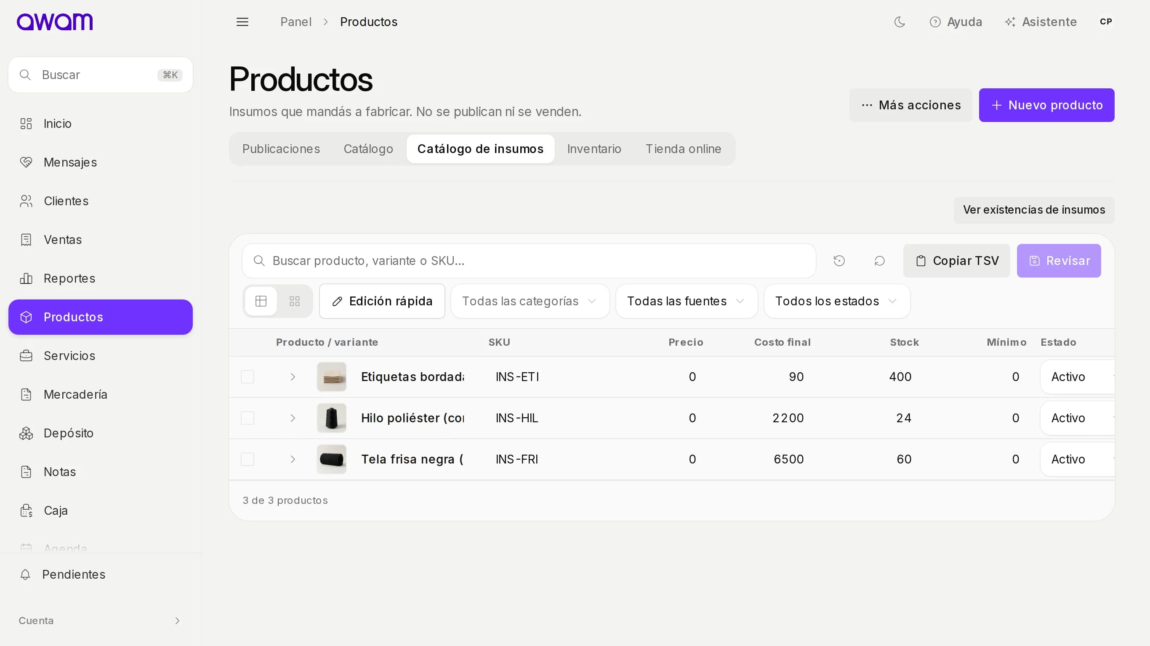This screenshot has width=1150, height=646.
Task: Open Depósito in sidebar
Action: (x=101, y=433)
